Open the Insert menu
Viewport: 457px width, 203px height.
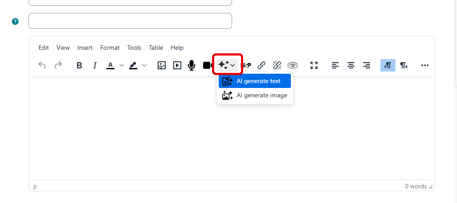point(85,48)
